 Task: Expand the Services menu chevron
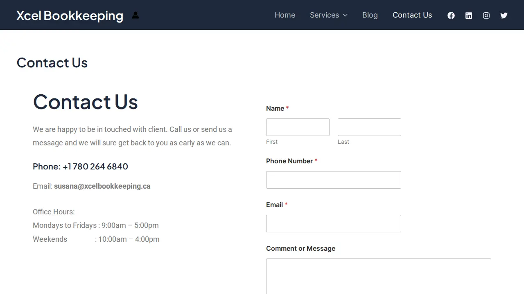pyautogui.click(x=345, y=15)
